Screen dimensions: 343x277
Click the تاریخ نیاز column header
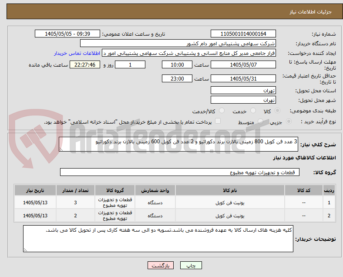click(x=35, y=190)
